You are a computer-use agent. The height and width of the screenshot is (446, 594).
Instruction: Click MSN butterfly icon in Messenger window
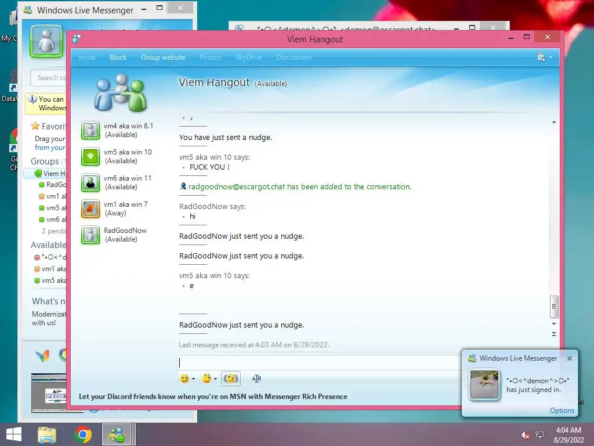point(42,356)
